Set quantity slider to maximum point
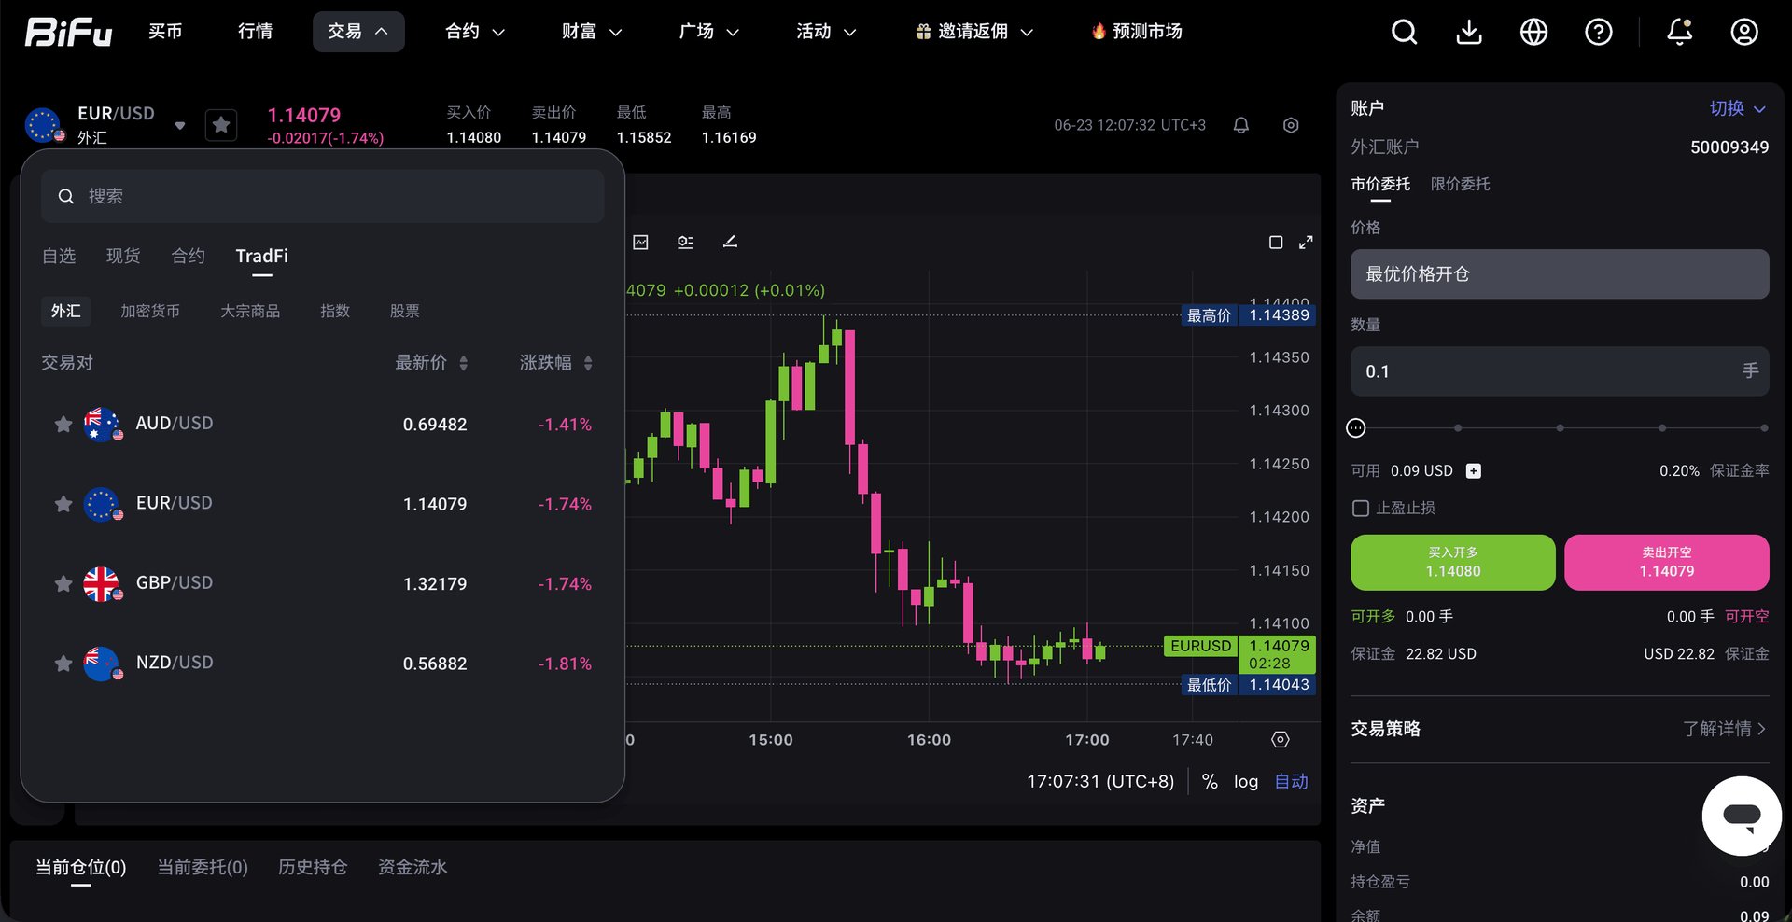Image resolution: width=1792 pixels, height=922 pixels. click(x=1763, y=428)
